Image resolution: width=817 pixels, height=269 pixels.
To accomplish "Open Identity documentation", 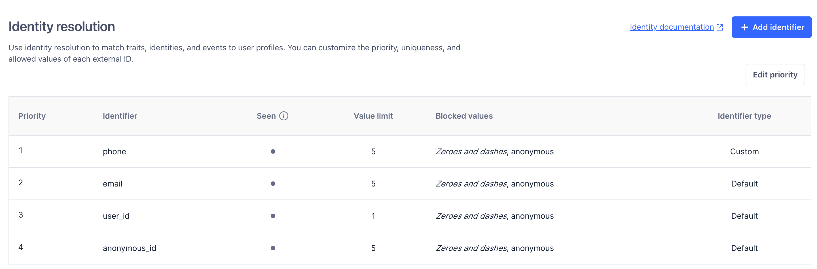I will (x=671, y=27).
